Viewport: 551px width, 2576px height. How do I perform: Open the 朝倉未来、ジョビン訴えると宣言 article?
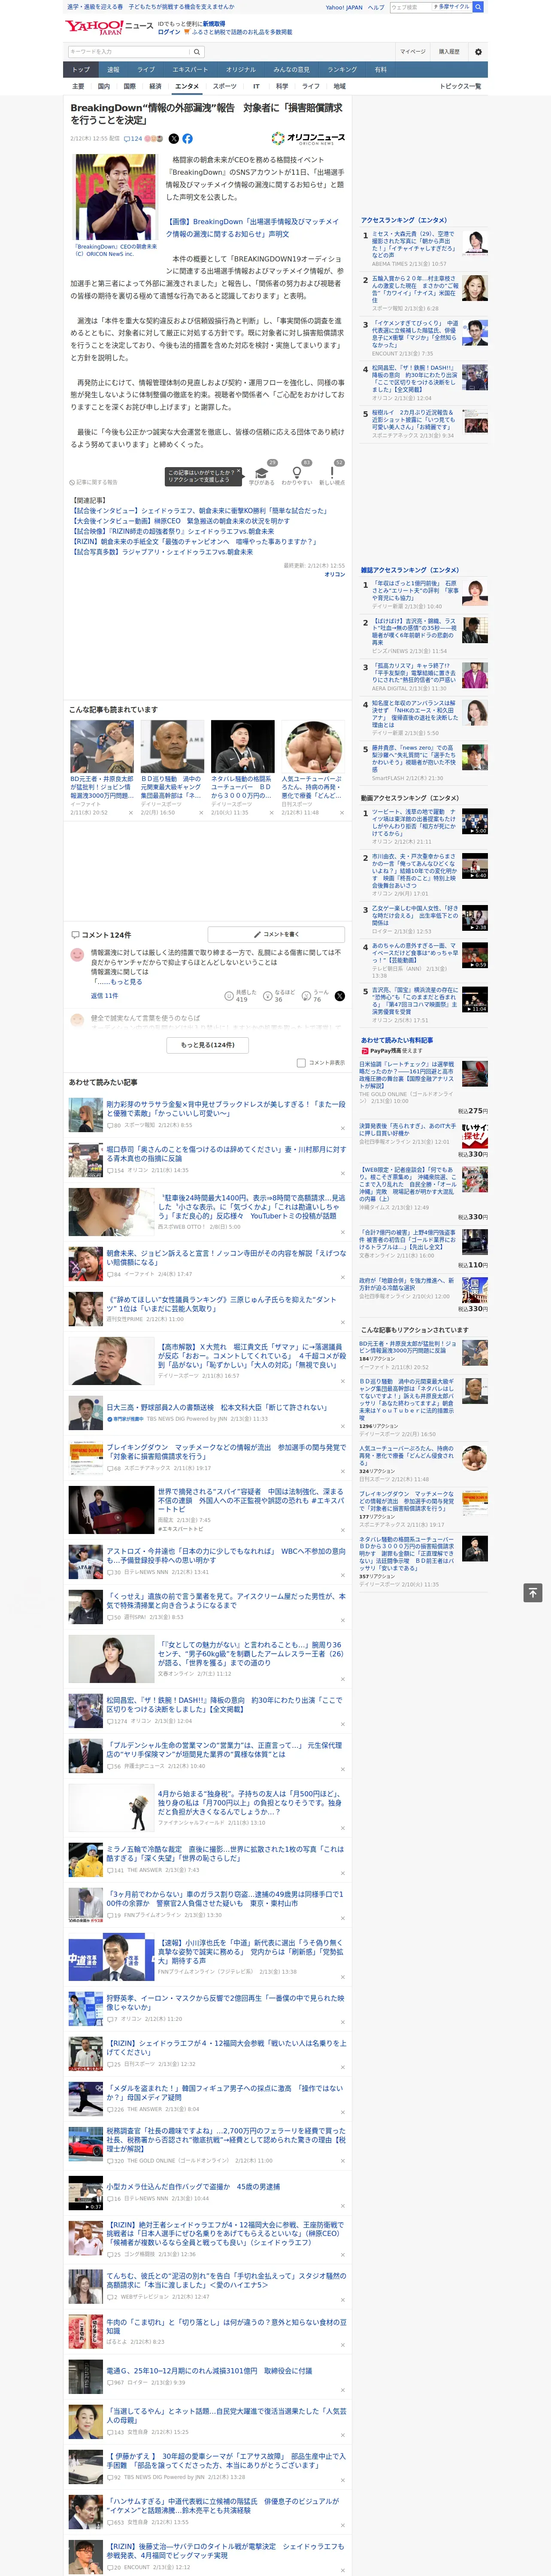226,1257
